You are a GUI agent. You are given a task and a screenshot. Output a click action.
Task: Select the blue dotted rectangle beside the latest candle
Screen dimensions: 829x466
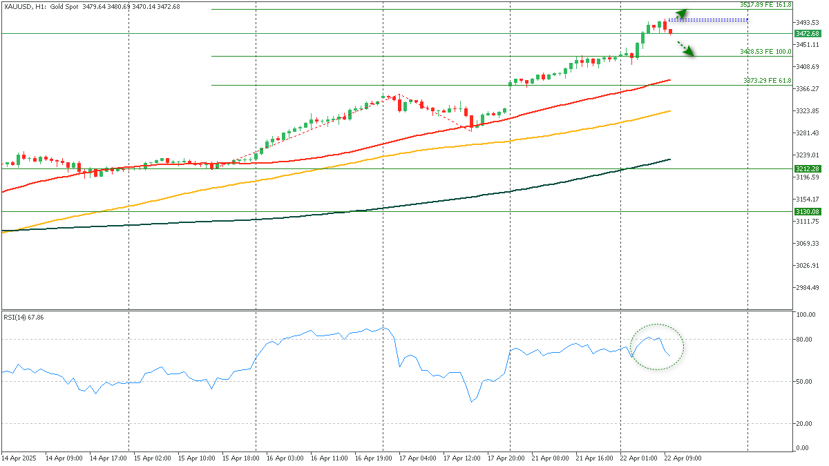(707, 21)
